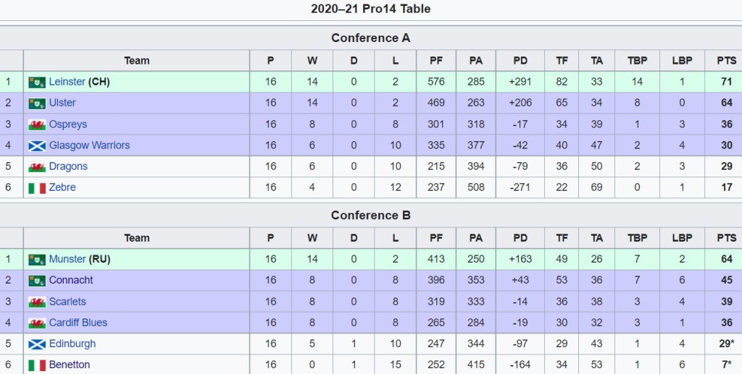The image size is (742, 374).
Task: Click the flag icon beside Leinster
Action: (x=37, y=82)
